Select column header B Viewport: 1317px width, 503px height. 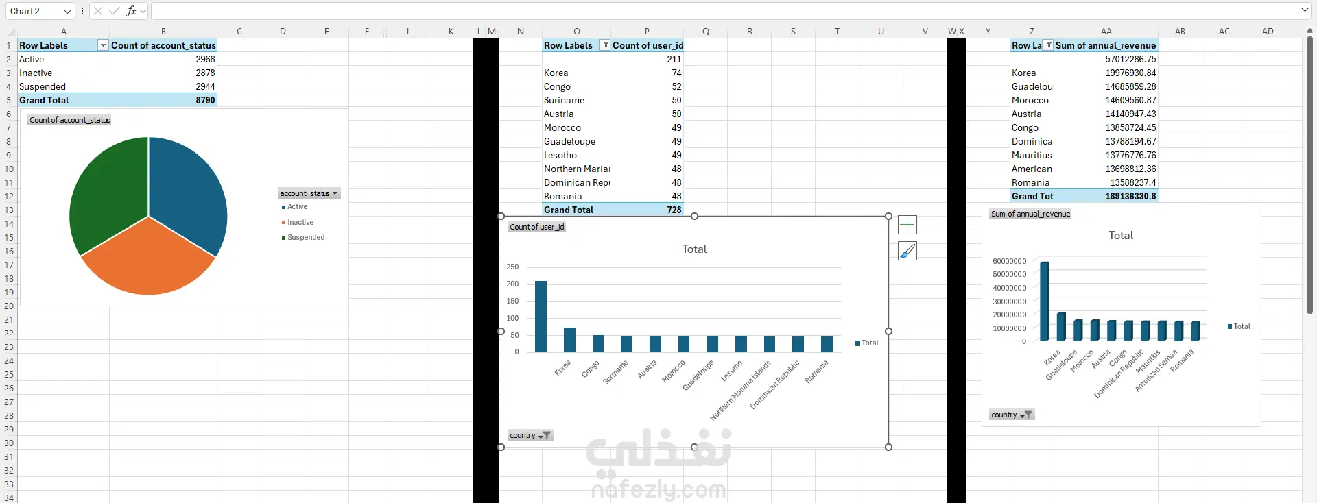click(x=163, y=31)
